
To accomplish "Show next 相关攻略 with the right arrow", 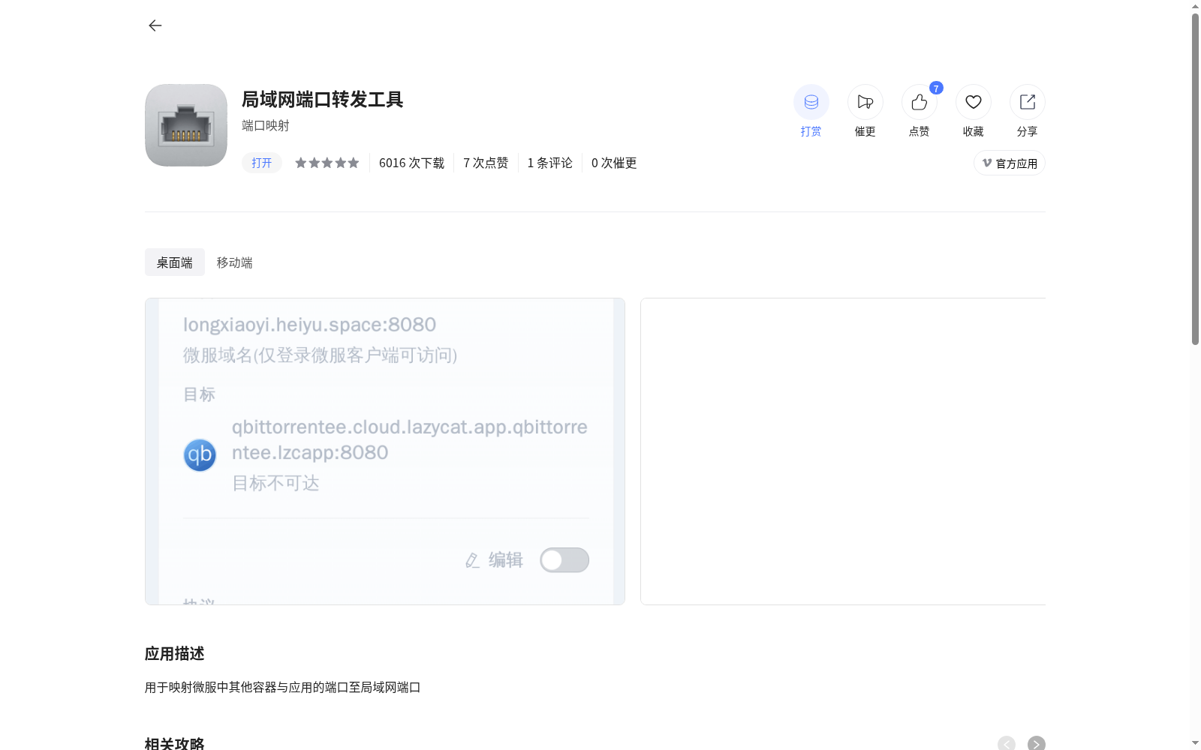I will (x=1037, y=744).
